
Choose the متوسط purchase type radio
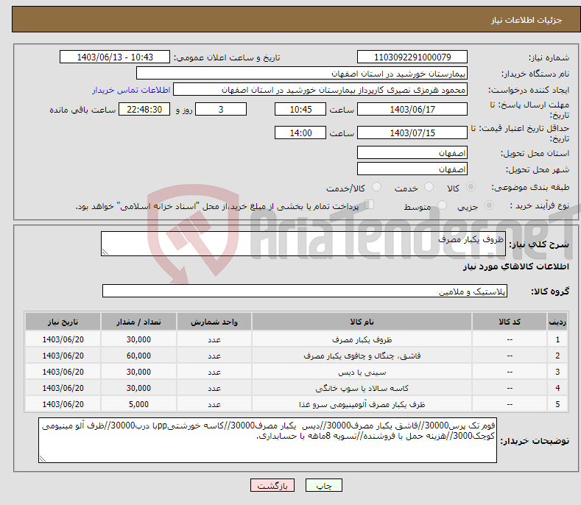(442, 205)
